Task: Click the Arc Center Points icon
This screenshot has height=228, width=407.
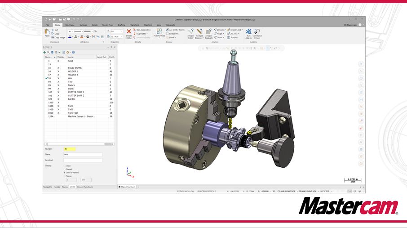Action: click(167, 30)
